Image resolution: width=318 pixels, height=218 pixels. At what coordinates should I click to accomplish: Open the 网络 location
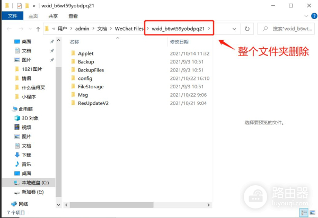23,203
